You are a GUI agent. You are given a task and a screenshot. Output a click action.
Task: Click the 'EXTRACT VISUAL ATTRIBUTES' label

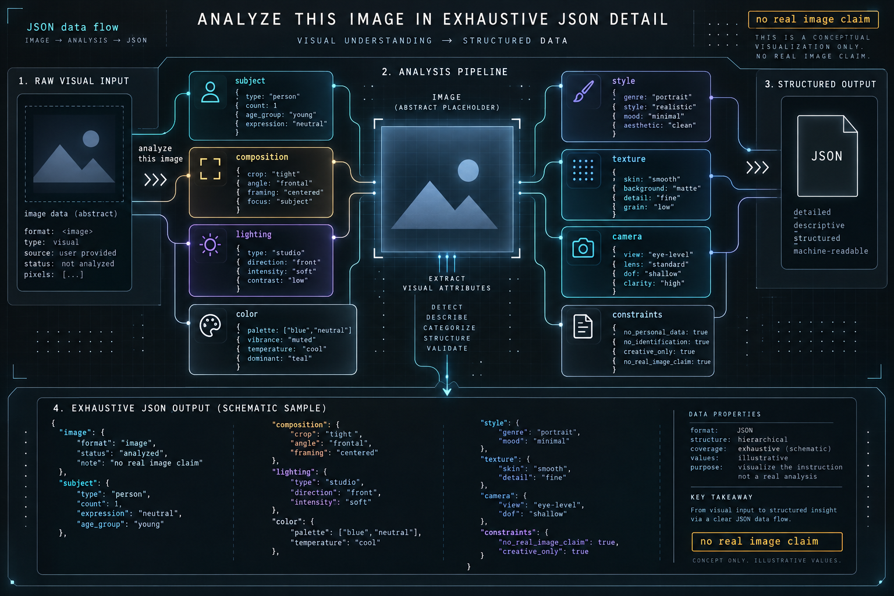(447, 283)
